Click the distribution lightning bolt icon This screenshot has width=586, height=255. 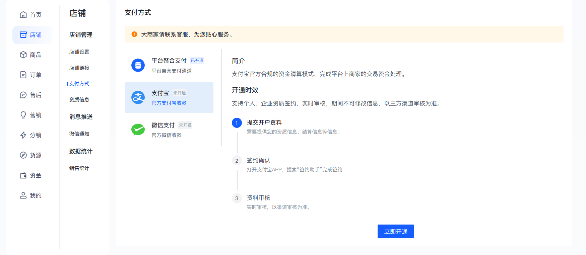point(23,135)
